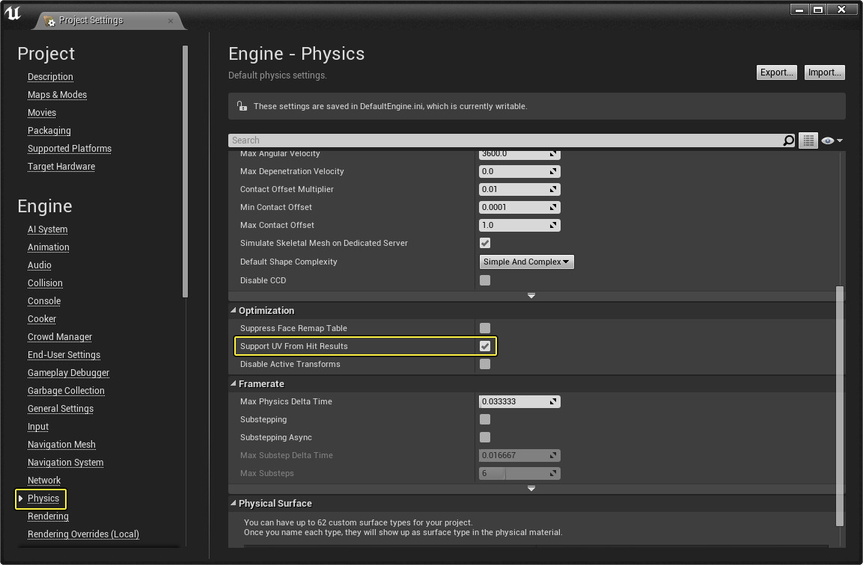The height and width of the screenshot is (565, 863).
Task: Click the arrow icon beside Physics
Action: (21, 498)
